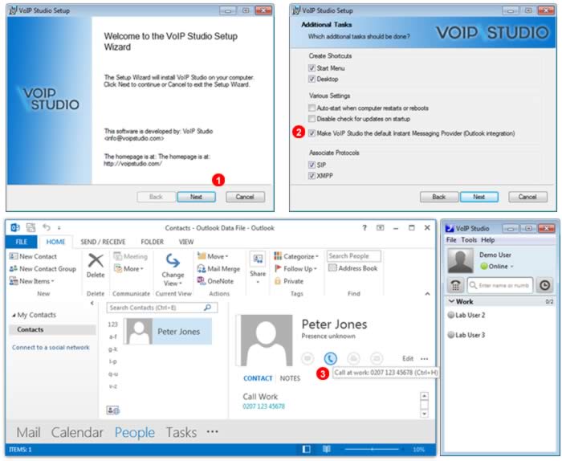Open the New Items dropdown
Viewport: 562px width, 461px height.
[x=32, y=281]
